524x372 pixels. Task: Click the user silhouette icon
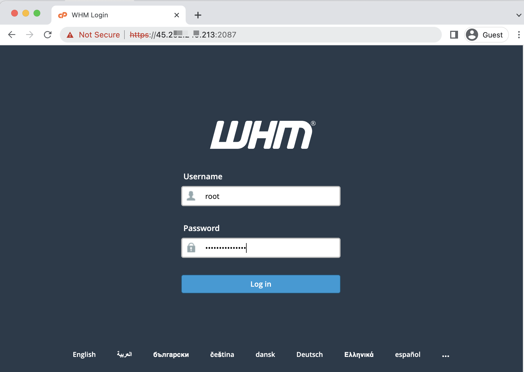191,196
